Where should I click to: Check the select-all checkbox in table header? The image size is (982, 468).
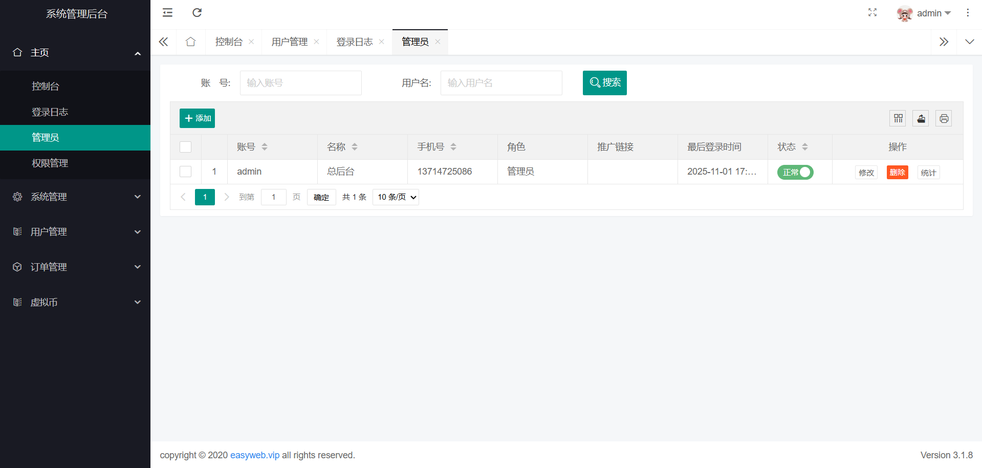click(x=186, y=147)
